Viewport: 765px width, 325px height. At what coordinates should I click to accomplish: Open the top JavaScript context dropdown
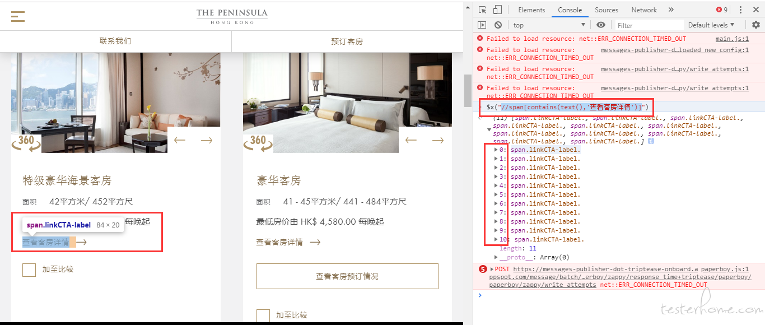coord(549,25)
